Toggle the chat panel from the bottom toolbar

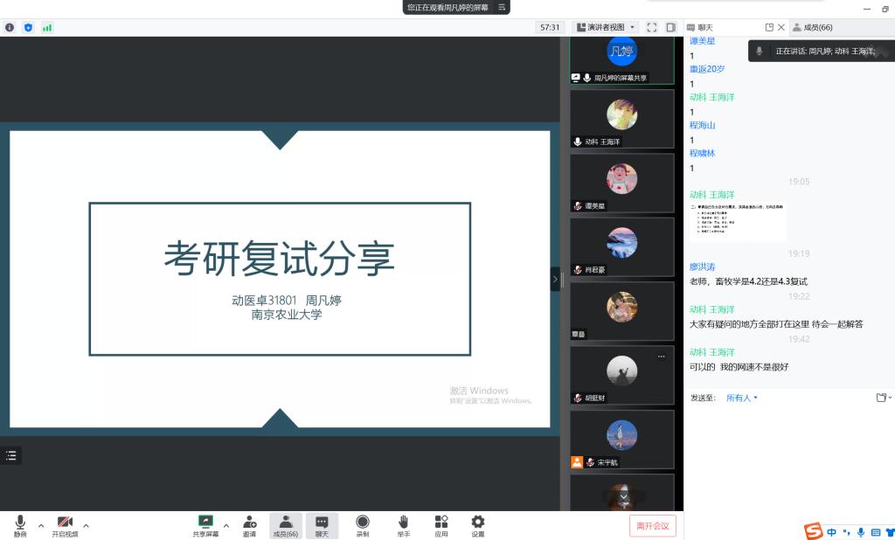tap(322, 523)
